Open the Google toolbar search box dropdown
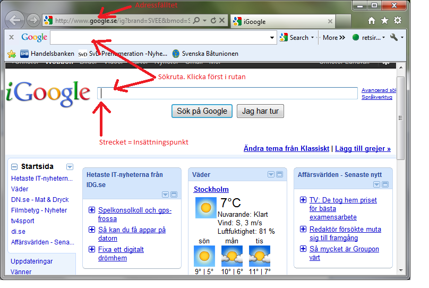Viewport: 429px width, 288px height. (x=272, y=38)
